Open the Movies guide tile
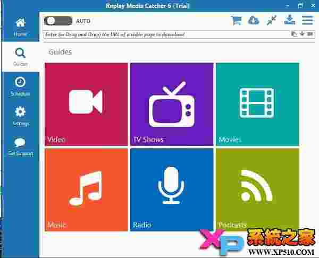 (257, 104)
